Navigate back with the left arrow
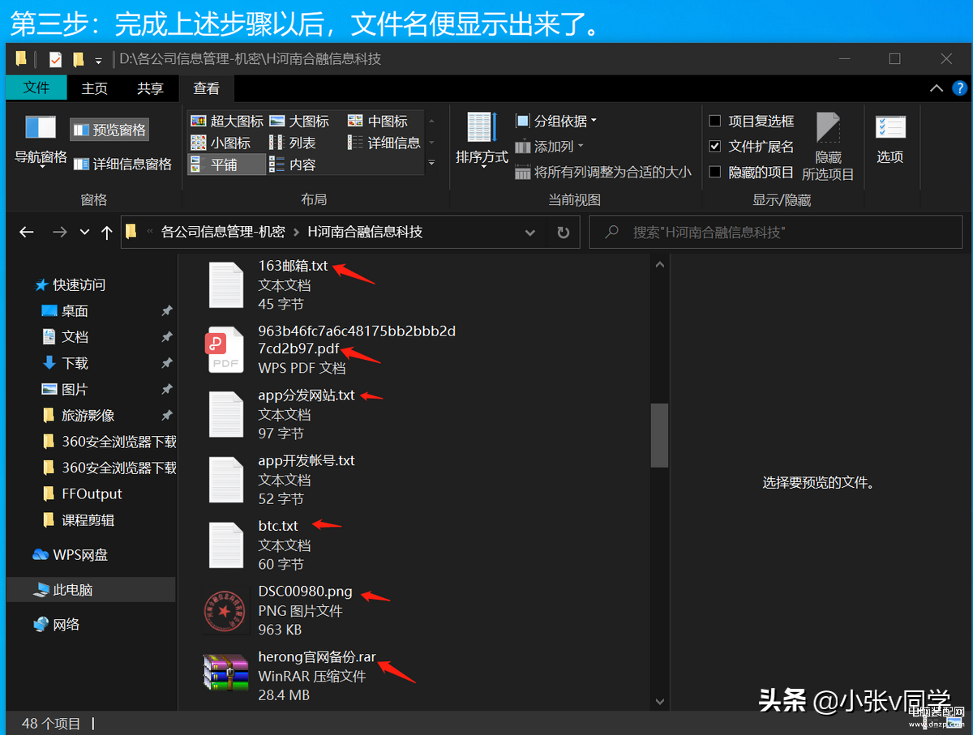973x735 pixels. pos(27,233)
